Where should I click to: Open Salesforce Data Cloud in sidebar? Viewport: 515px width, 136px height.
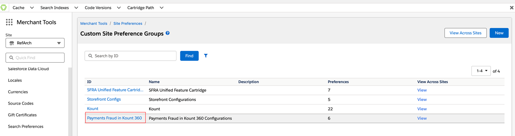(x=28, y=69)
